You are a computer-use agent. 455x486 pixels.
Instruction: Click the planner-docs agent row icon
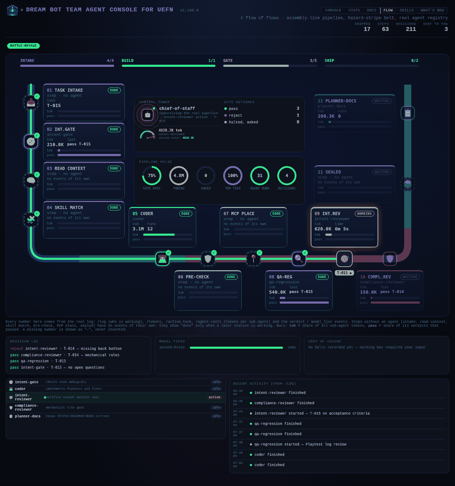[x=11, y=416]
